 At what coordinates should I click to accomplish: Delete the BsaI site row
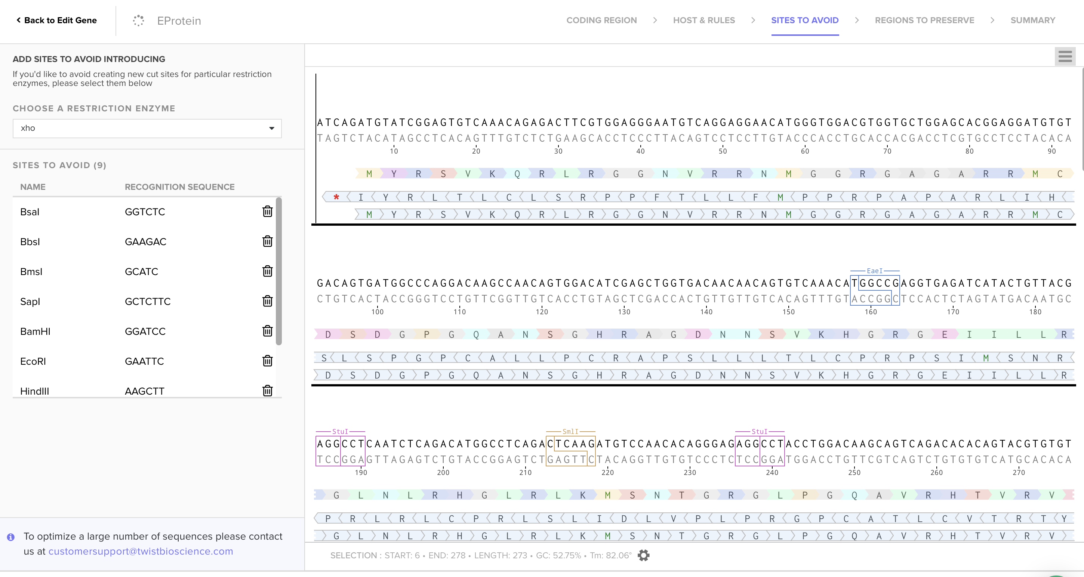coord(267,211)
